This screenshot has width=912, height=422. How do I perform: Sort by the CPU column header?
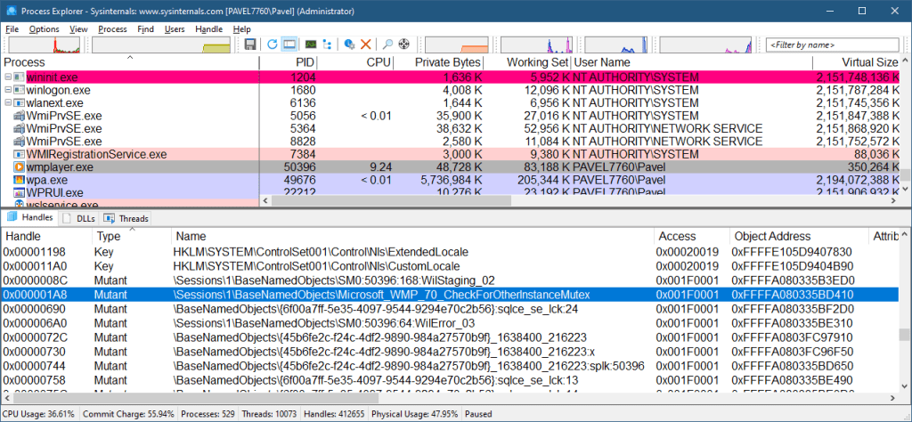[x=355, y=62]
